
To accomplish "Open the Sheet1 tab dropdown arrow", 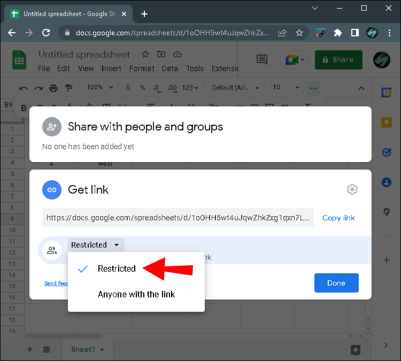I will [102, 349].
